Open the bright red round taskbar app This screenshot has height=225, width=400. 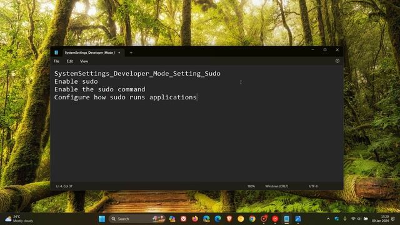click(275, 219)
